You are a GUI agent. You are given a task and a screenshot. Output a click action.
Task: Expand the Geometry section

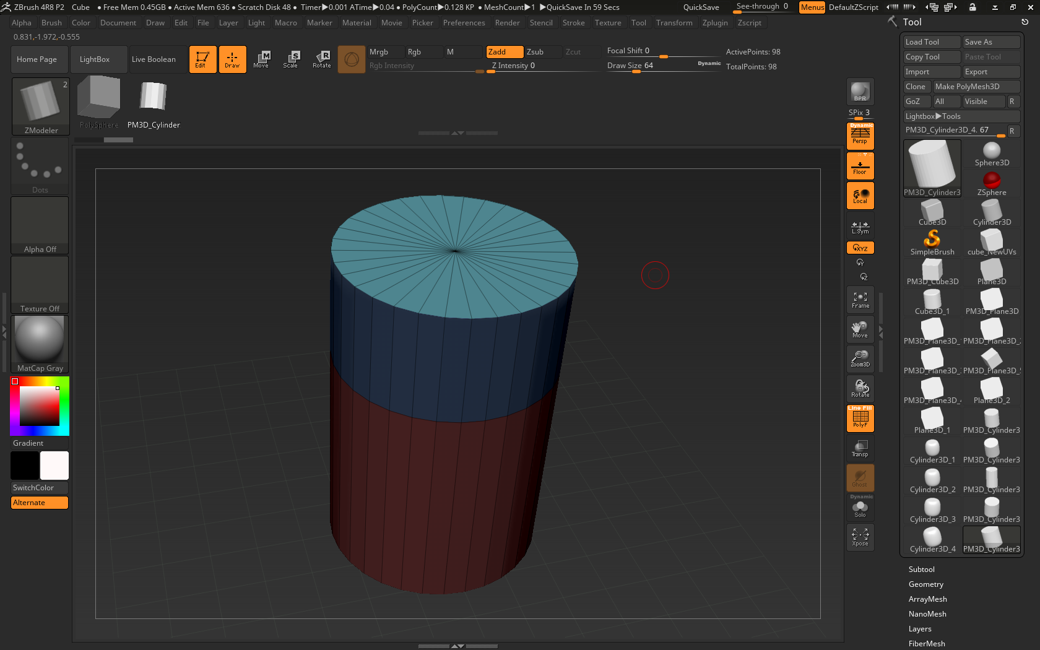[925, 584]
